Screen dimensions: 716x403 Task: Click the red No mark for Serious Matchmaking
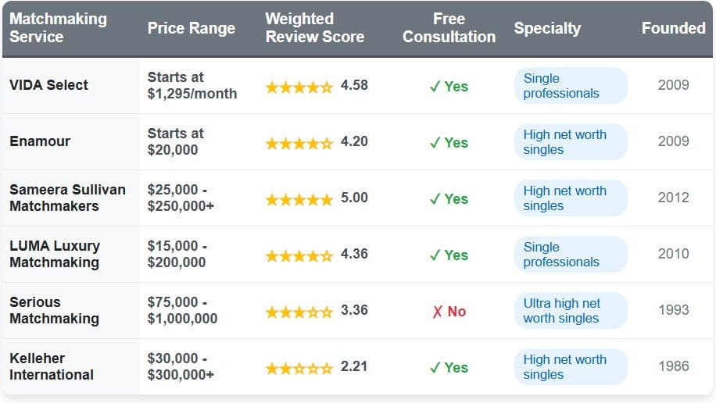pyautogui.click(x=449, y=312)
